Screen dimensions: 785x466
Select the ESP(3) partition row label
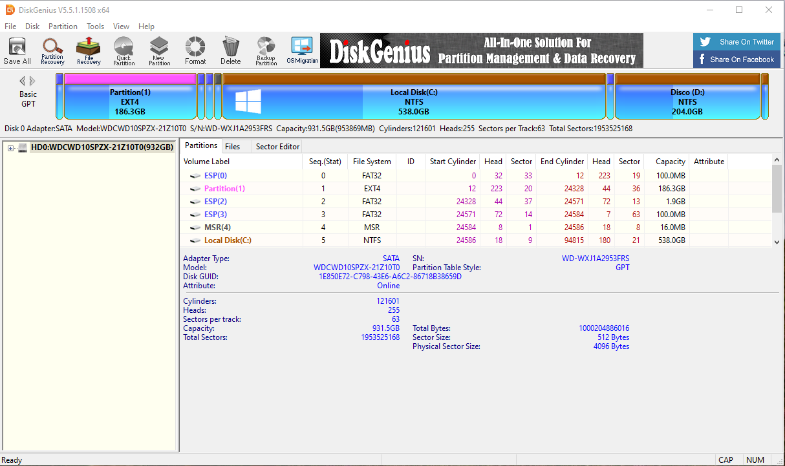[x=215, y=215]
